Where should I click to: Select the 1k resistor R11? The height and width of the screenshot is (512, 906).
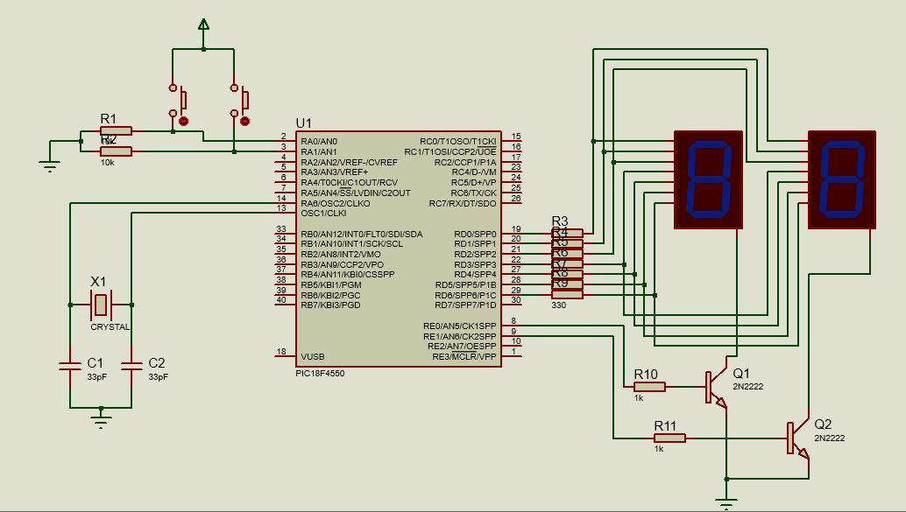[x=669, y=438]
